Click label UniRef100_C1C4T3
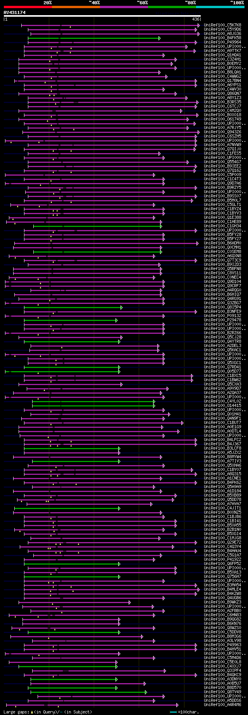The image size is (248, 715). pyautogui.click(x=222, y=179)
